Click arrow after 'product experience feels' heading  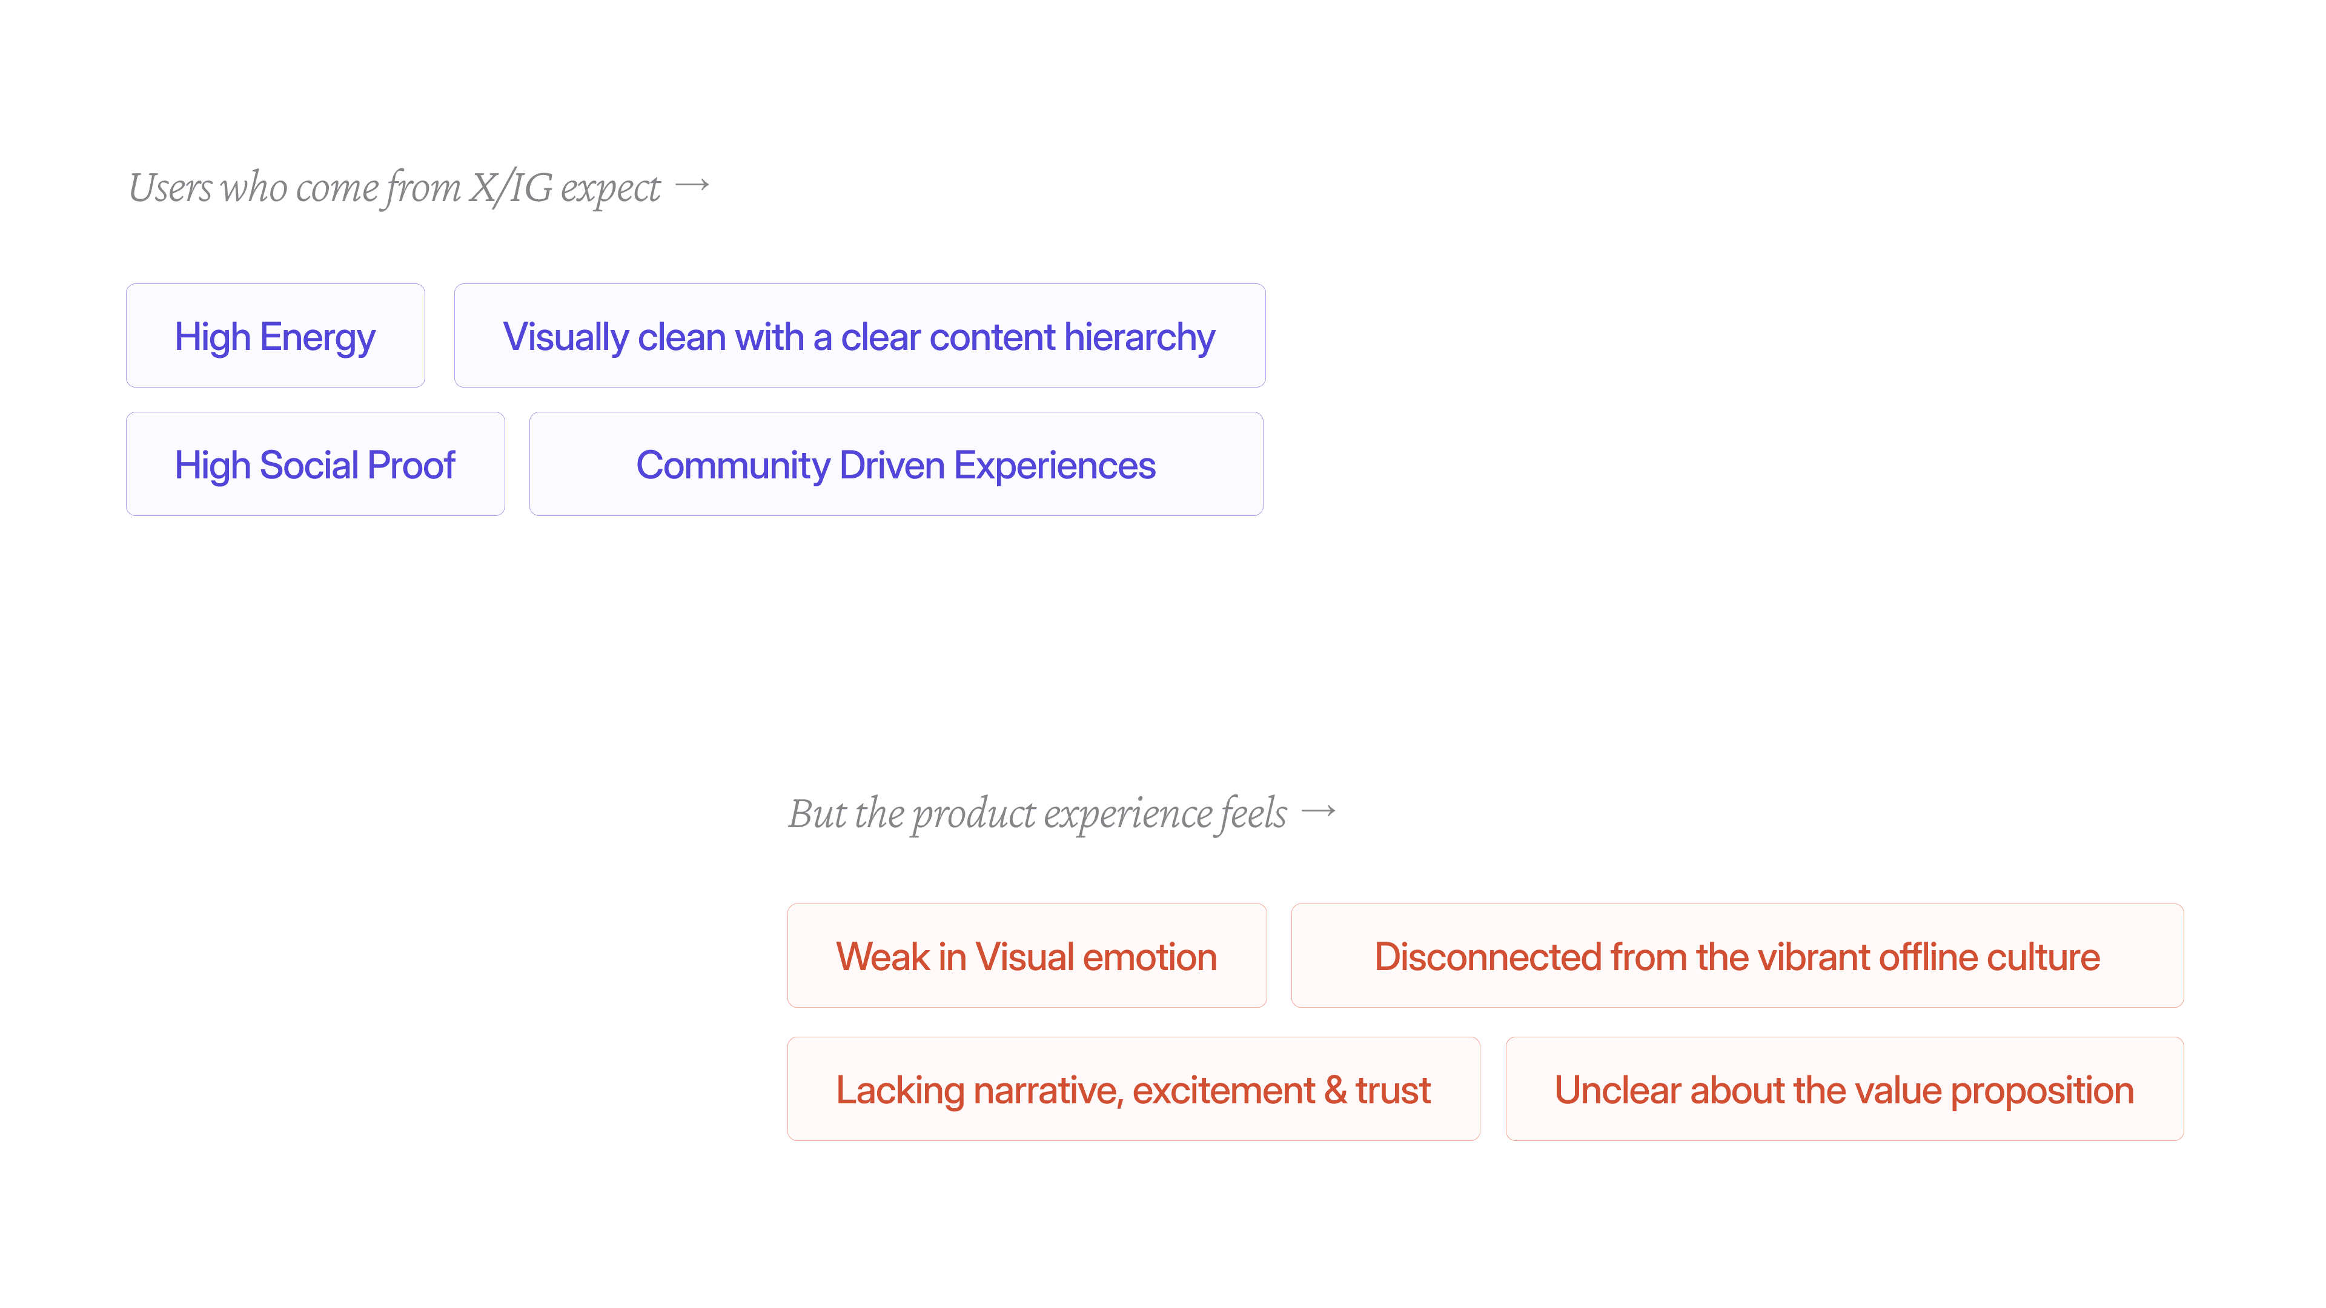coord(1318,811)
